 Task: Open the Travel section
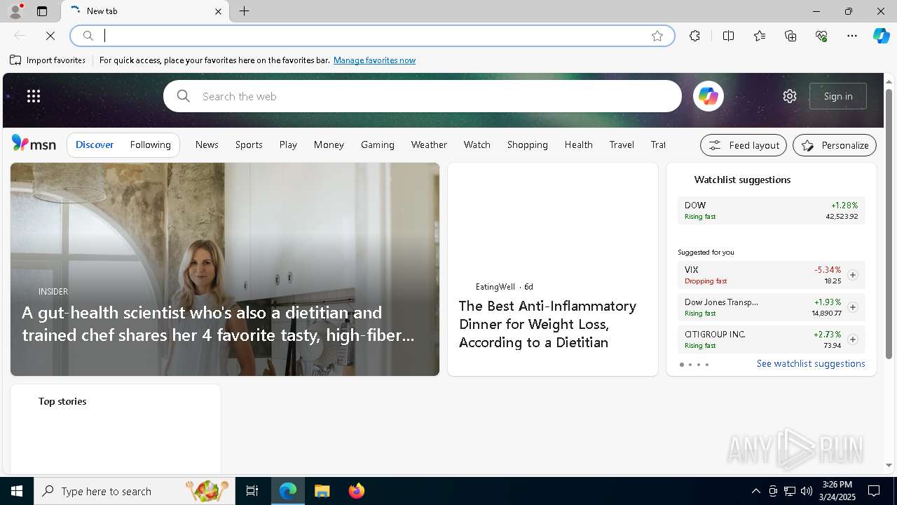(622, 144)
